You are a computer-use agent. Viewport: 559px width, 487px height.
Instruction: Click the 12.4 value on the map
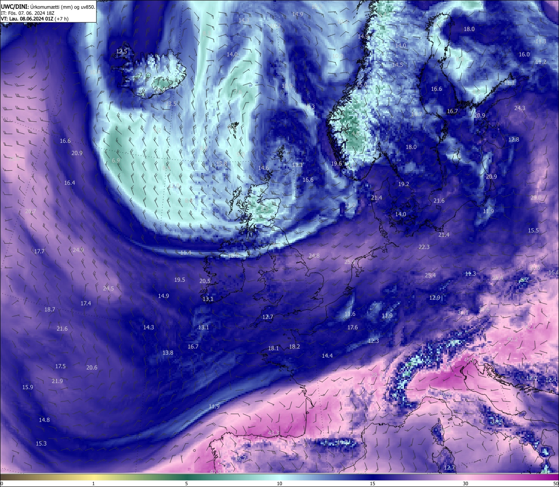[551, 380]
